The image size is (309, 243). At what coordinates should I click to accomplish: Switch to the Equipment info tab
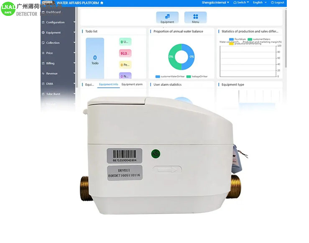coord(108,84)
